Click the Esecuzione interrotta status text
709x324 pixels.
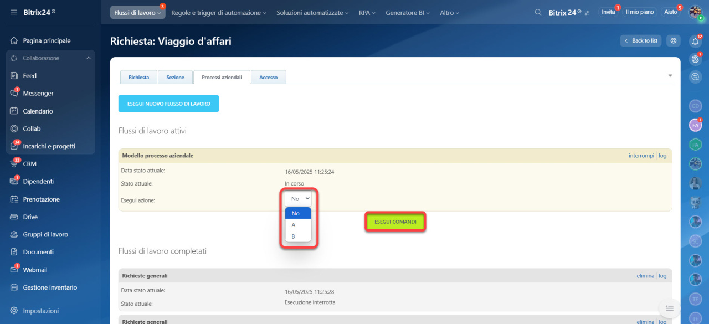tap(310, 302)
